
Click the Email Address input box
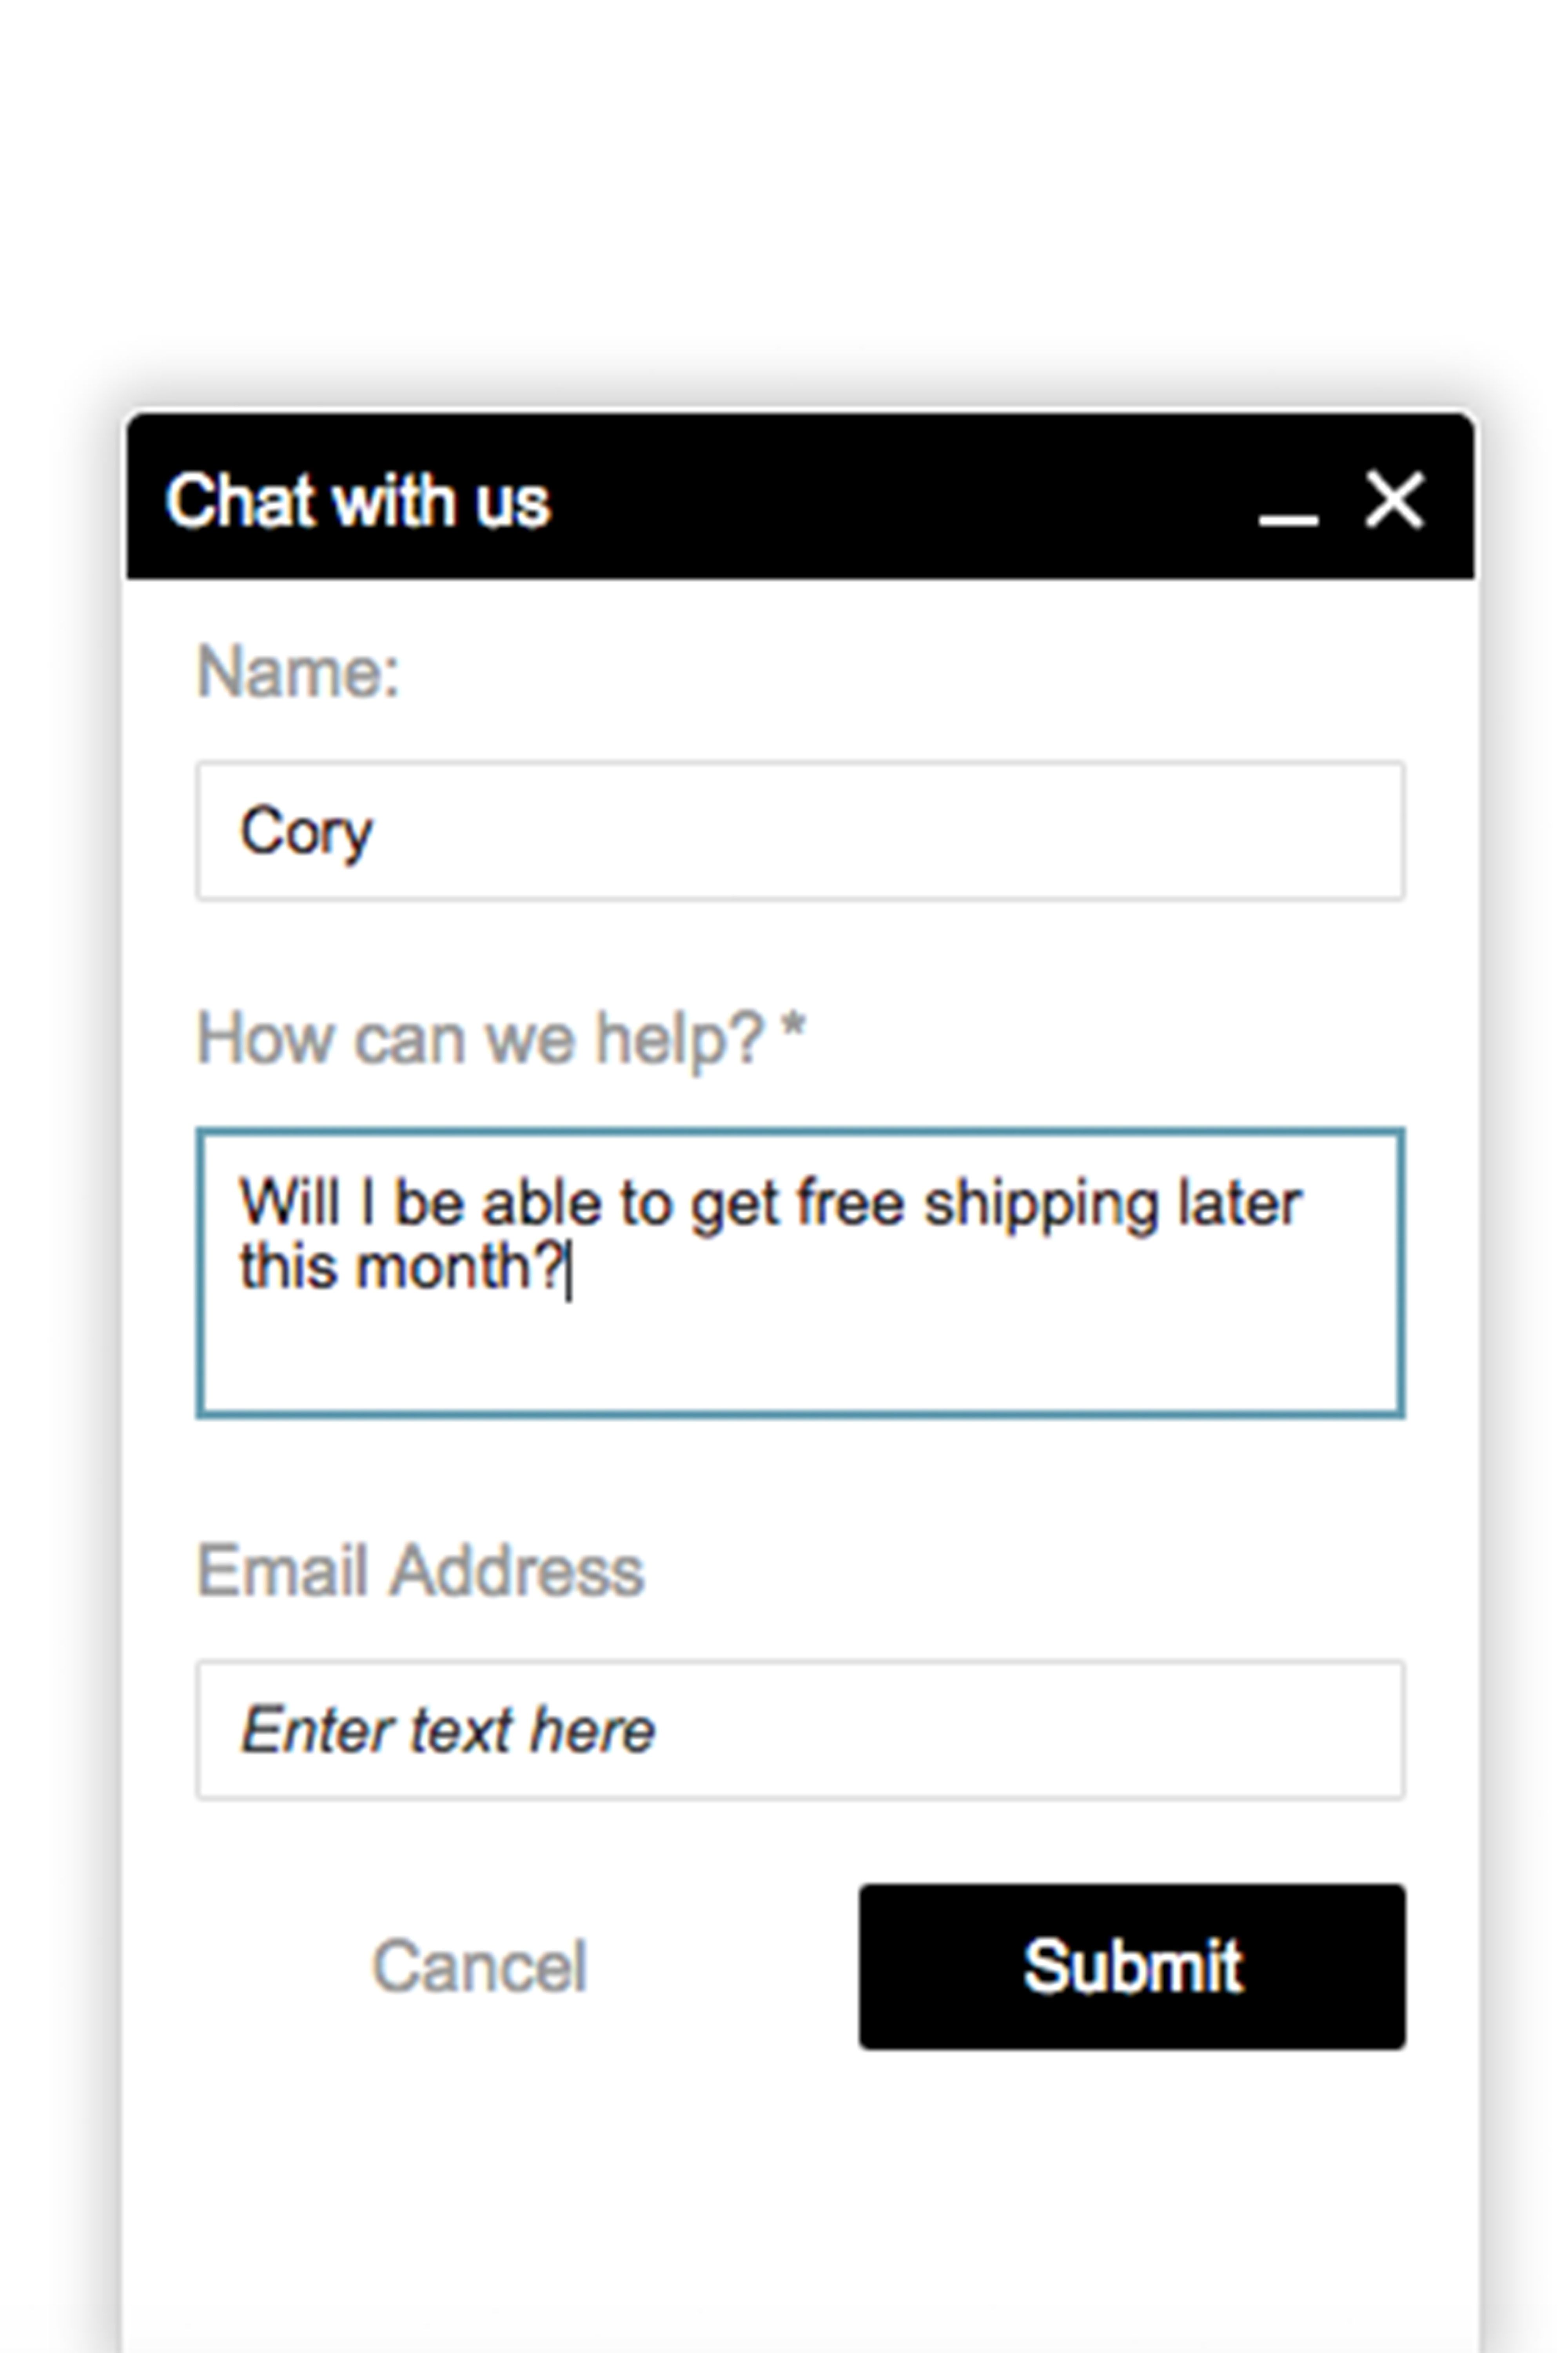click(800, 1730)
